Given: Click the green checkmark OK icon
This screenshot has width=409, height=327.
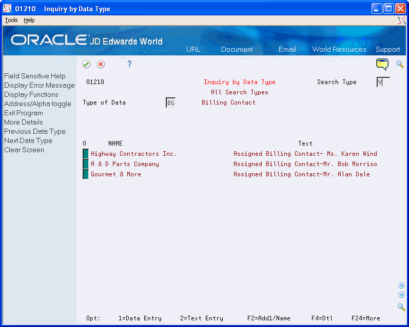Looking at the screenshot, I should (x=86, y=64).
